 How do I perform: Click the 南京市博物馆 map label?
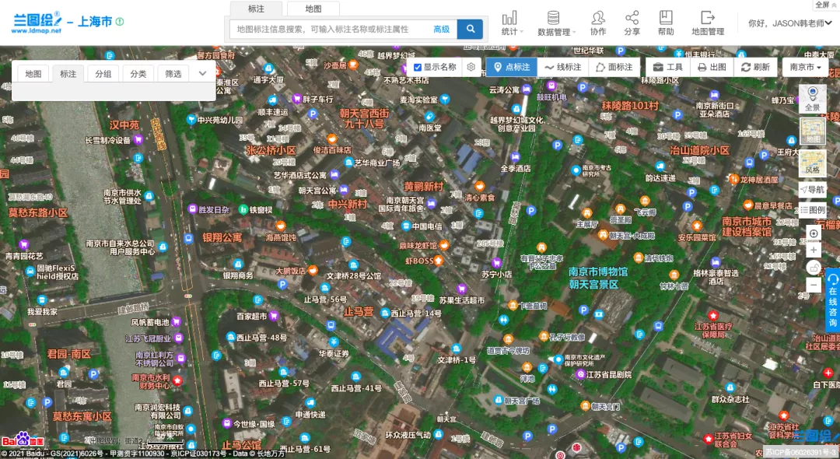click(x=598, y=272)
